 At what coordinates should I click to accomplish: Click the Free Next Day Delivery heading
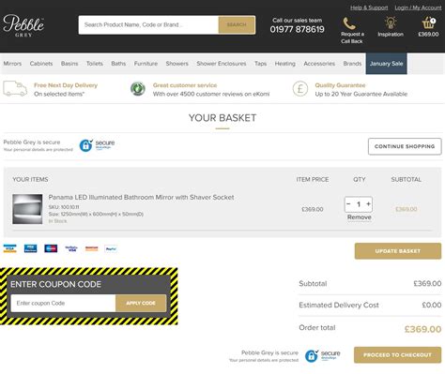pos(66,85)
